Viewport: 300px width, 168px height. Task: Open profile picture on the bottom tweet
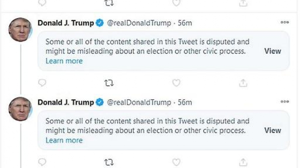pyautogui.click(x=20, y=109)
